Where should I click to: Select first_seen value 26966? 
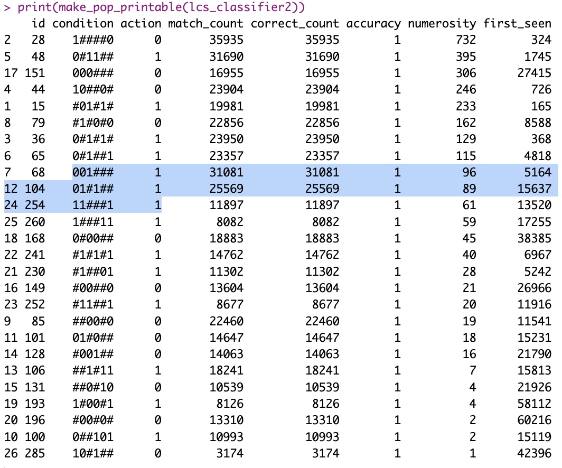pos(534,288)
